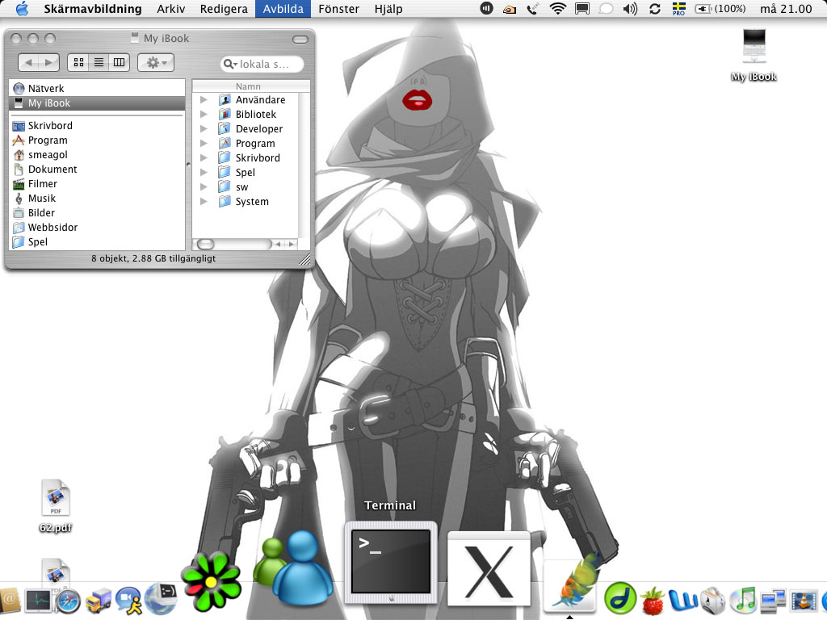Click the Swedish flag input menu icon

click(678, 8)
